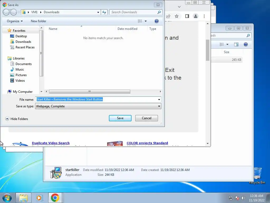Viewport: 270px width, 203px height.
Task: Open Chrome's profile avatar icon
Action: [196, 16]
